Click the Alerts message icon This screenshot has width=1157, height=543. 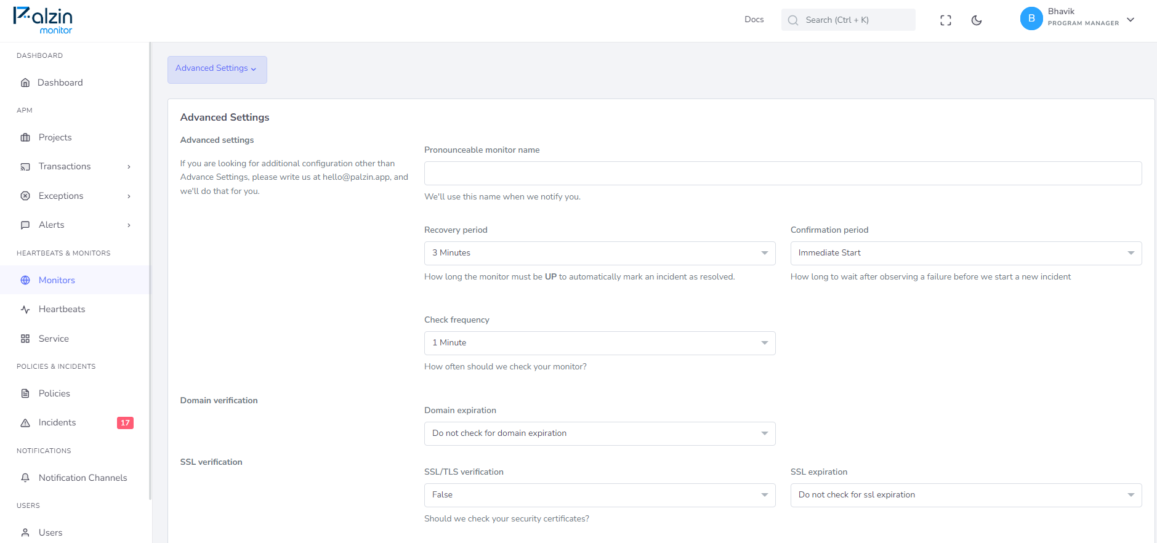tap(25, 225)
